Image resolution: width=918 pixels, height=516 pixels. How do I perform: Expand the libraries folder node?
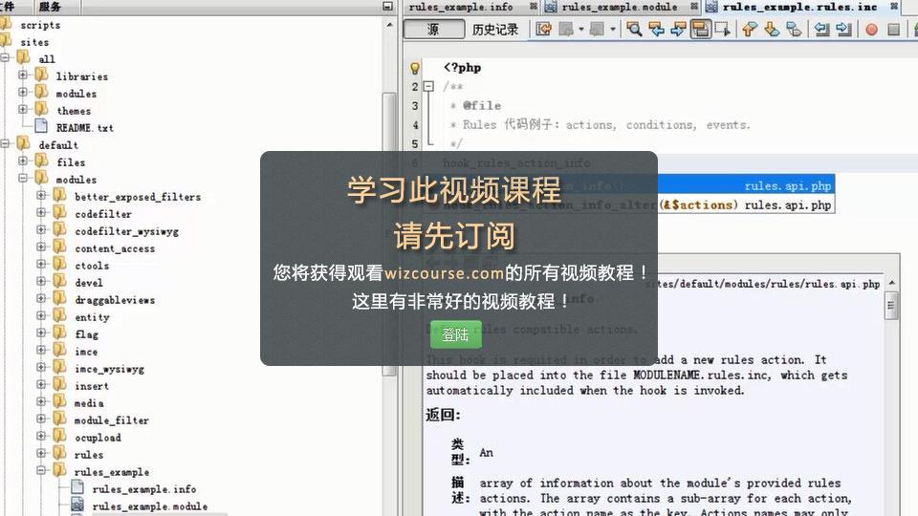[x=23, y=75]
